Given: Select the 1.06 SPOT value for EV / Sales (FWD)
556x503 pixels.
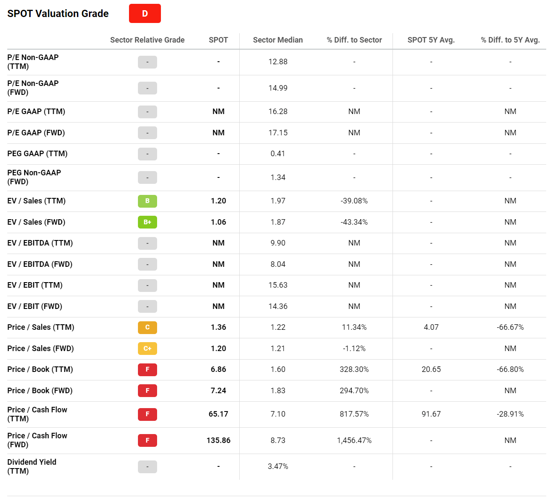Looking at the screenshot, I should point(218,222).
